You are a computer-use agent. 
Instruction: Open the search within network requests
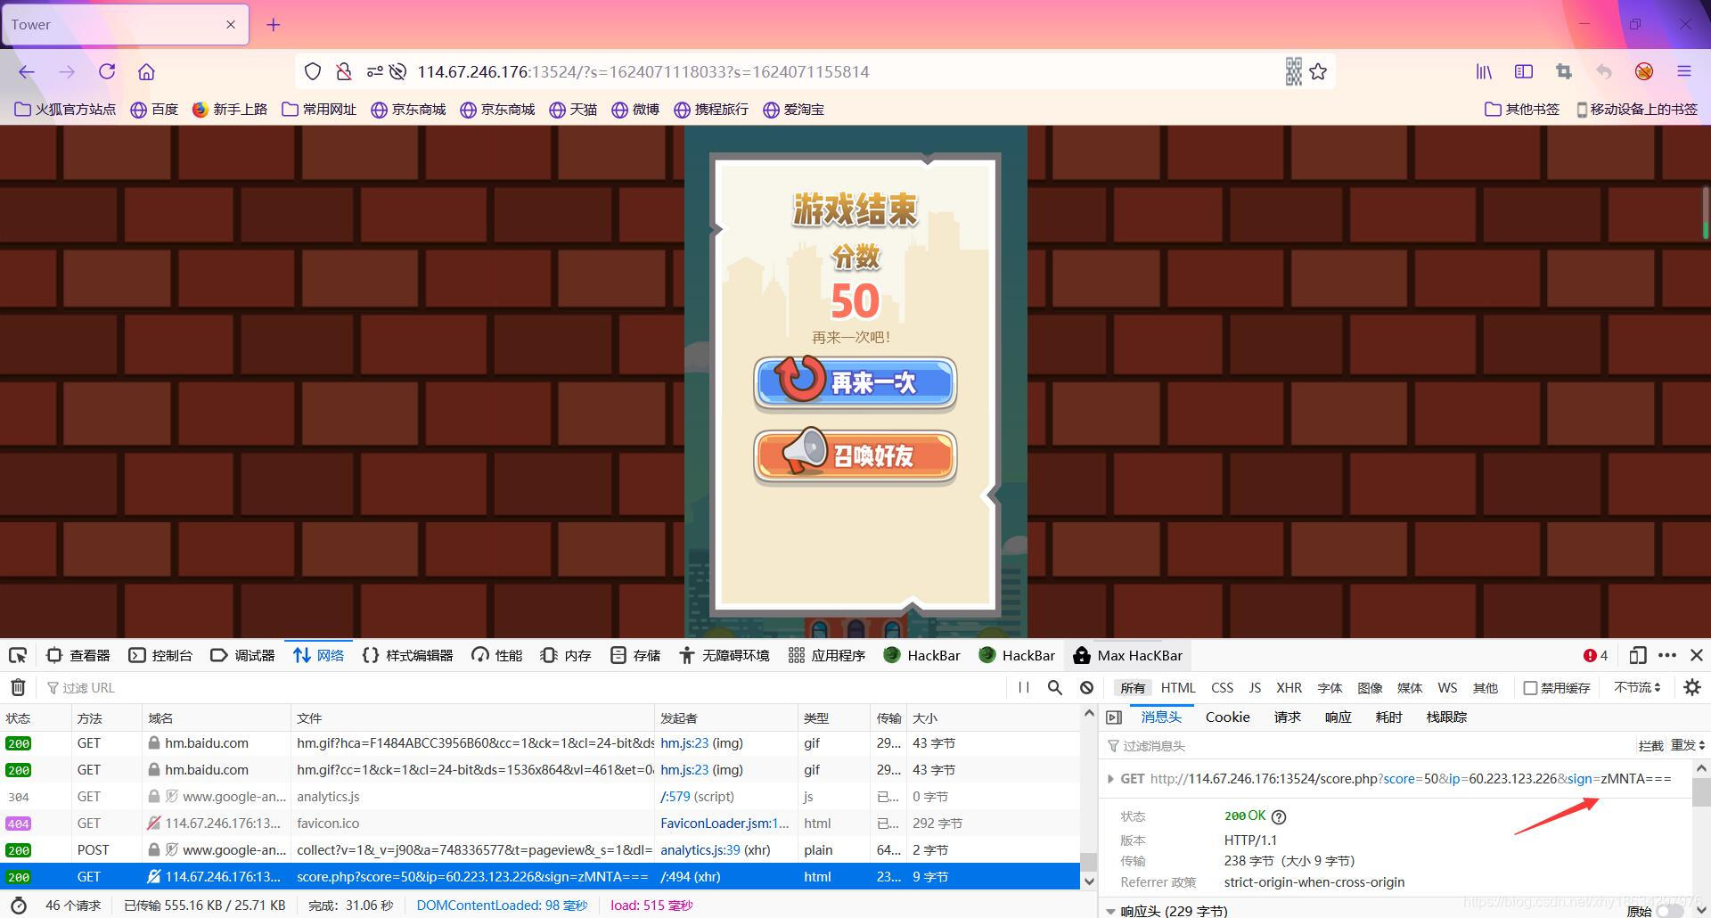click(x=1054, y=687)
